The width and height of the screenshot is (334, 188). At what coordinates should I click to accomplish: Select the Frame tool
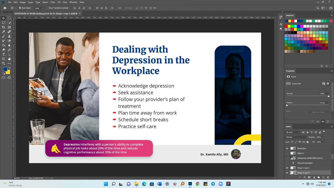click(9, 27)
